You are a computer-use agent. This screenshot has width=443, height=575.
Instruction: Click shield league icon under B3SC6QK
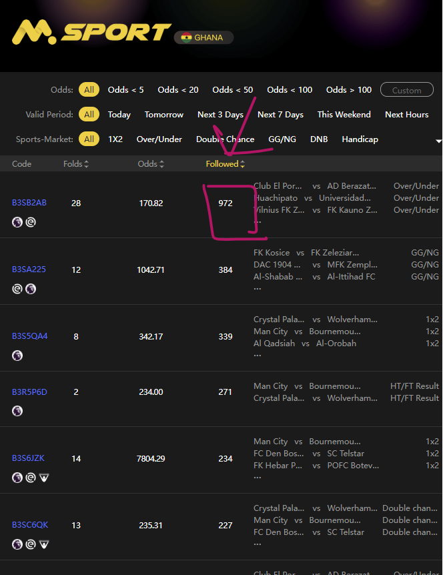[43, 544]
